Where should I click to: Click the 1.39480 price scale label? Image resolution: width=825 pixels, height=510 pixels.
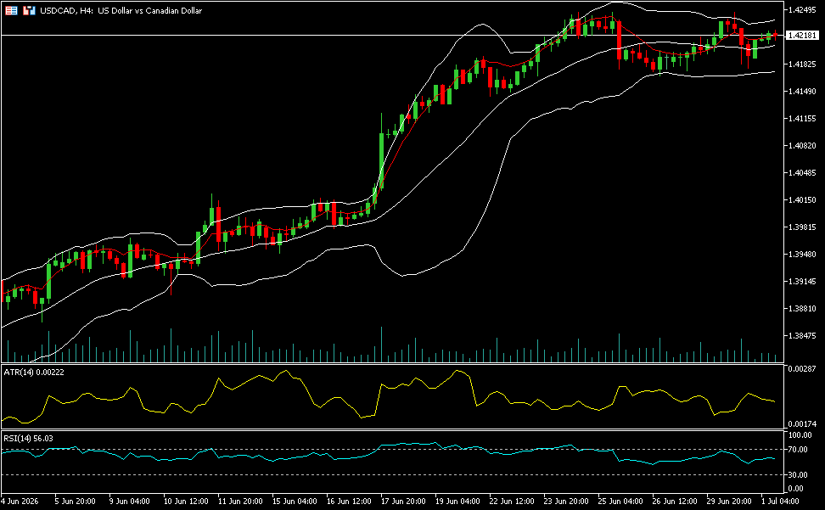point(802,255)
